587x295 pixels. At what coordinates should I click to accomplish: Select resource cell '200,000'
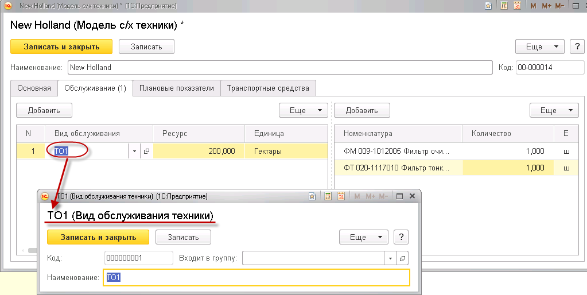coord(199,152)
